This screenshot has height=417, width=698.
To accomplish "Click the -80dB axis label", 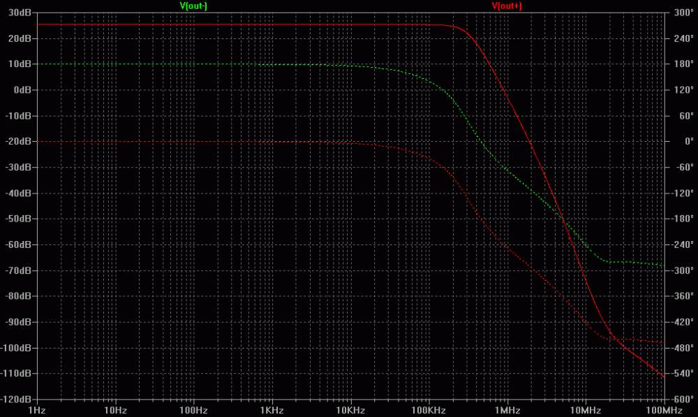I will (x=18, y=296).
